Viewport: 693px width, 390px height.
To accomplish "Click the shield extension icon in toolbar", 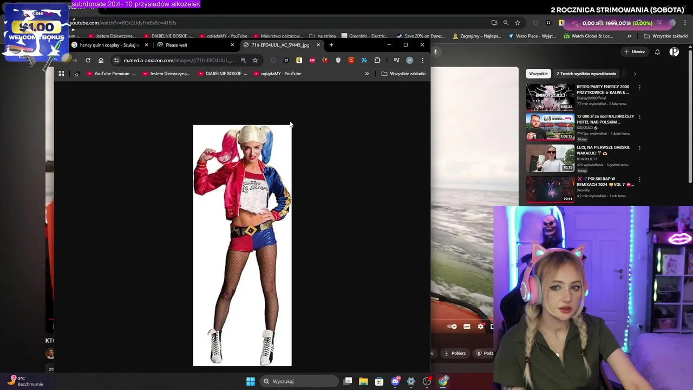I will [x=338, y=60].
